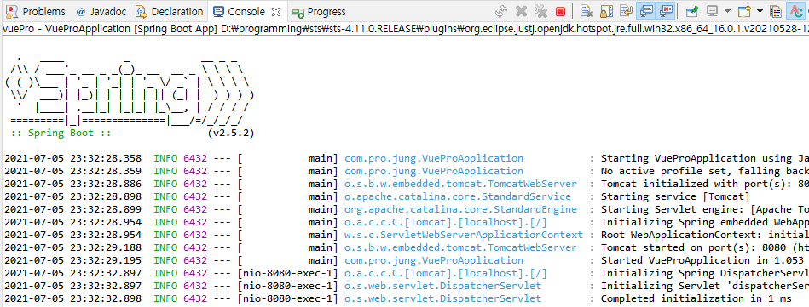Click the timestamp 2021-07-05 23:32:28.358

pyautogui.click(x=72, y=158)
